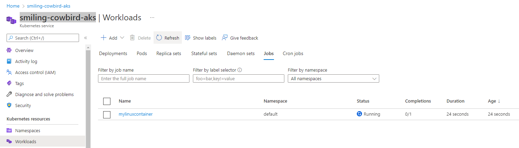Expand the Add dropdown menu
Viewport: 519px width, 148px height.
[x=122, y=38]
